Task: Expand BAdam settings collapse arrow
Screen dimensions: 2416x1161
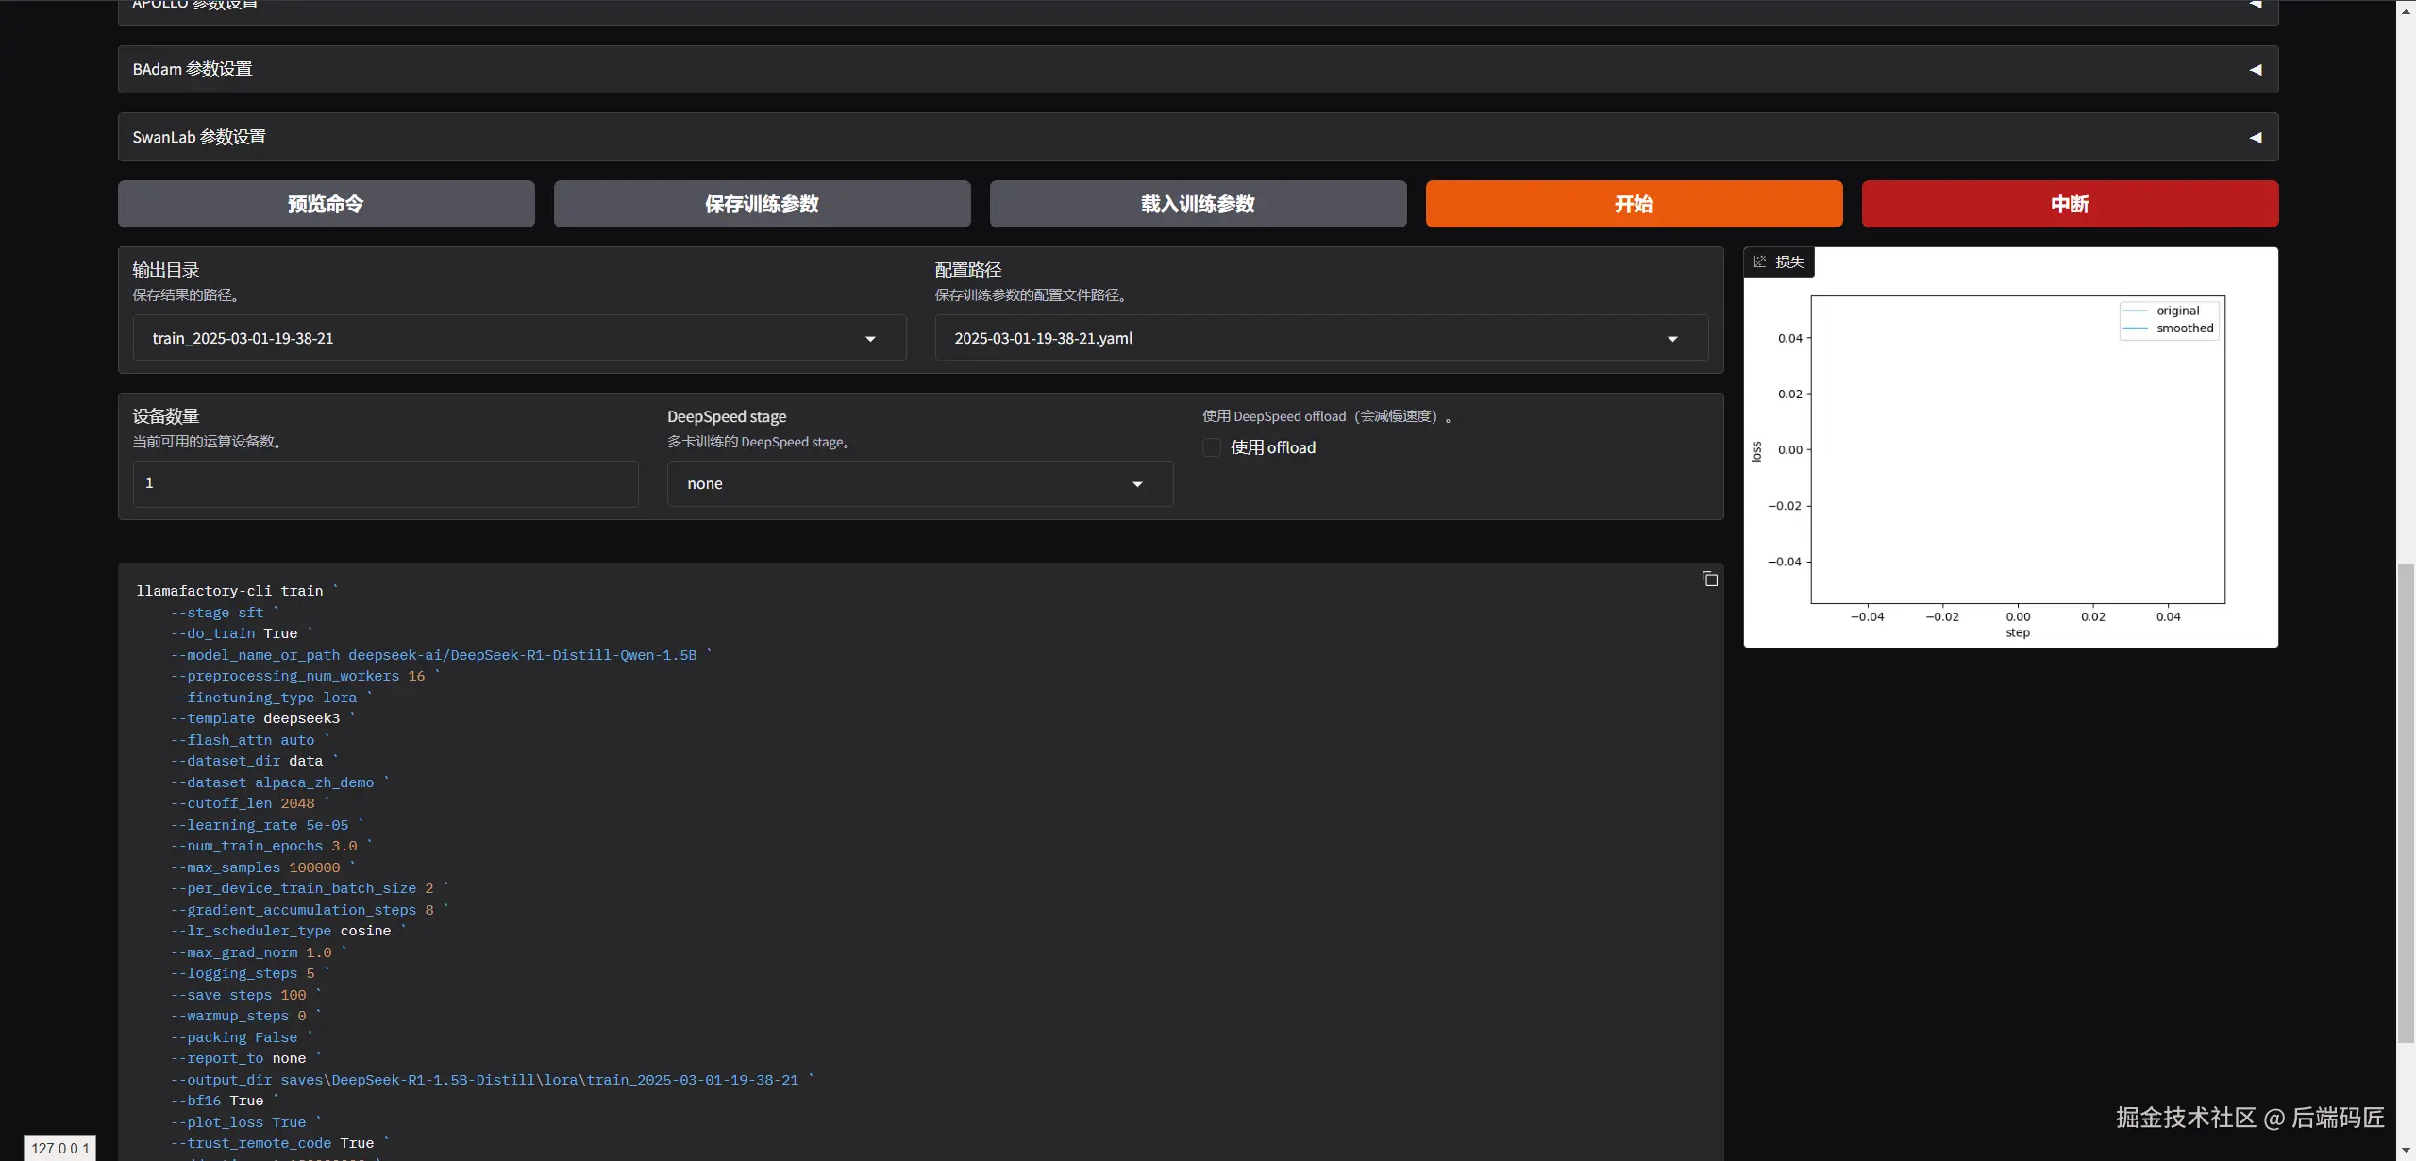Action: click(x=2255, y=70)
